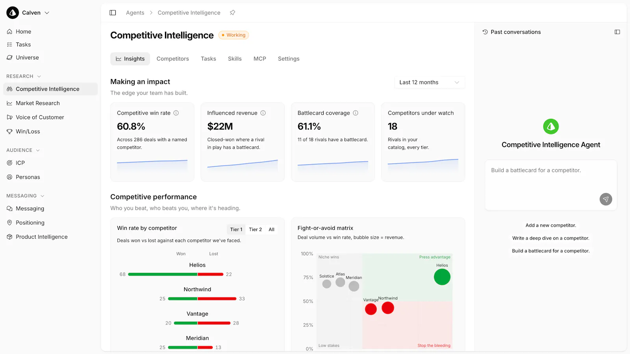
Task: Switch to the Competitors tab
Action: [x=172, y=59]
